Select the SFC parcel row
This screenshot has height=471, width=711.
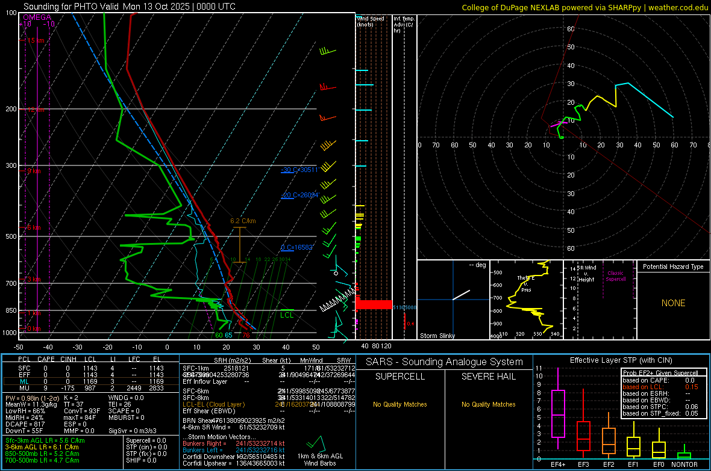pos(91,368)
